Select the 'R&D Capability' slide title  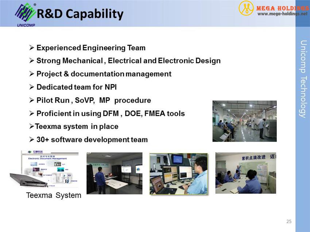[x=80, y=14]
